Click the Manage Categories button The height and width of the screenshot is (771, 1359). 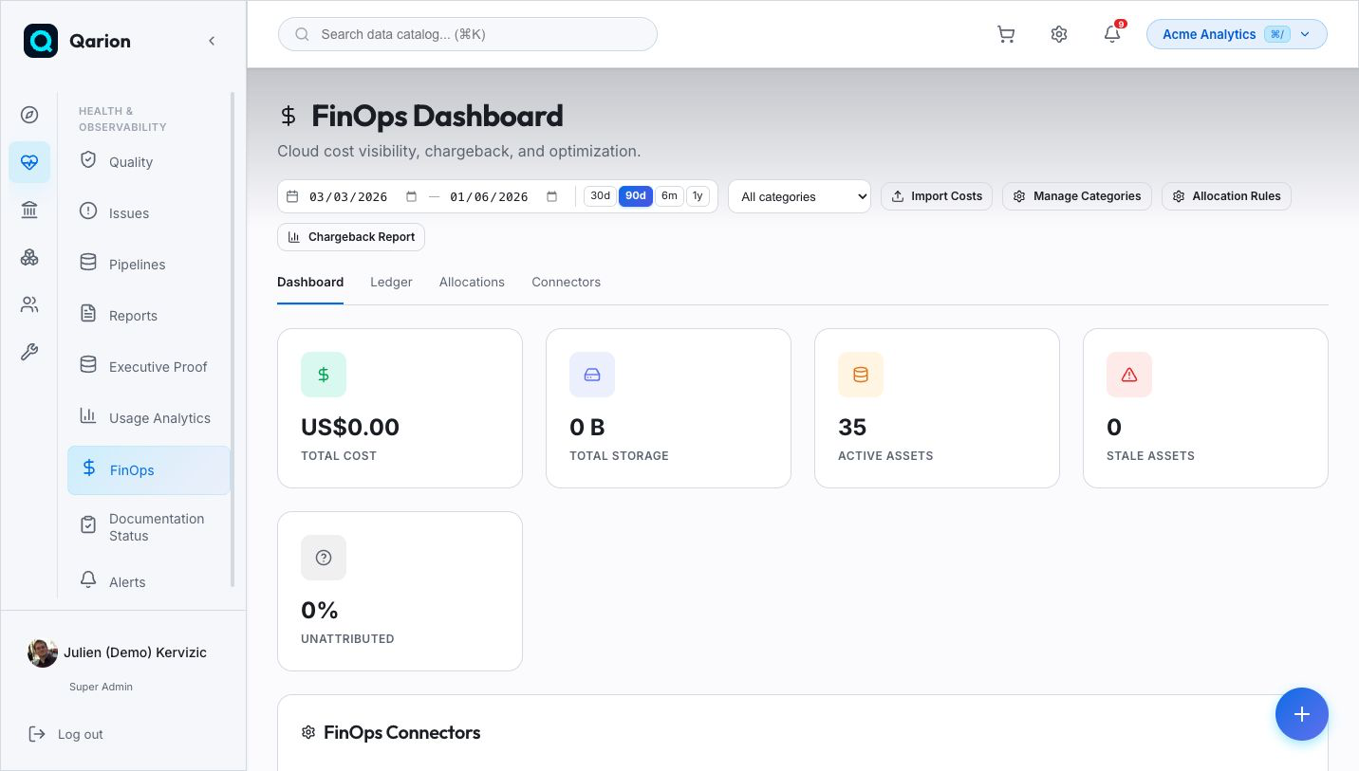click(1077, 196)
